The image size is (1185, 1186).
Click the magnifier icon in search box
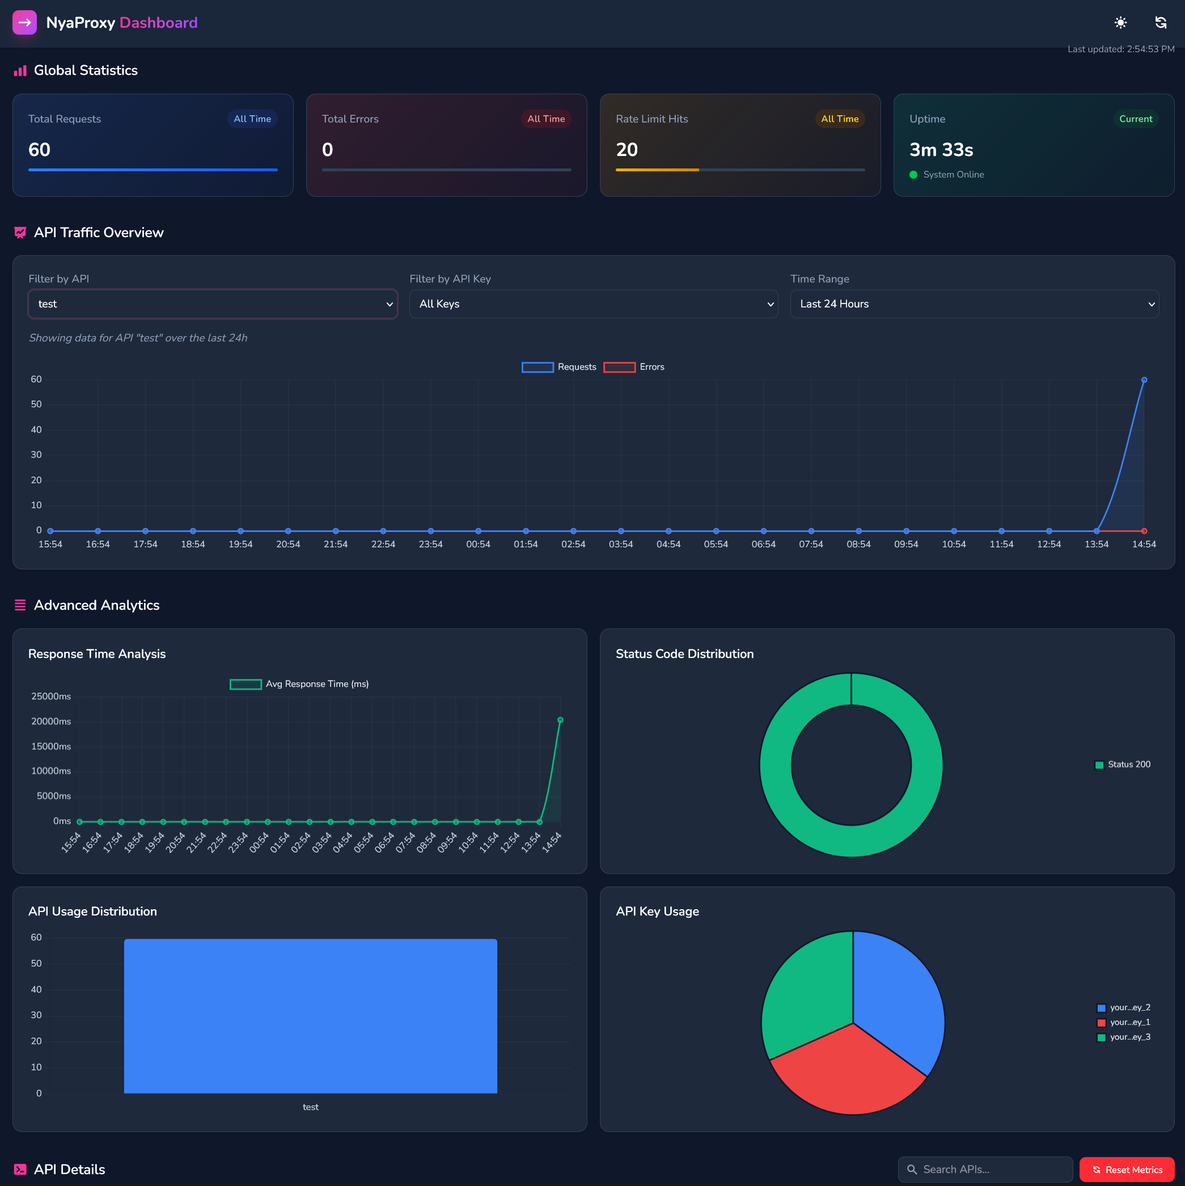click(x=912, y=1170)
